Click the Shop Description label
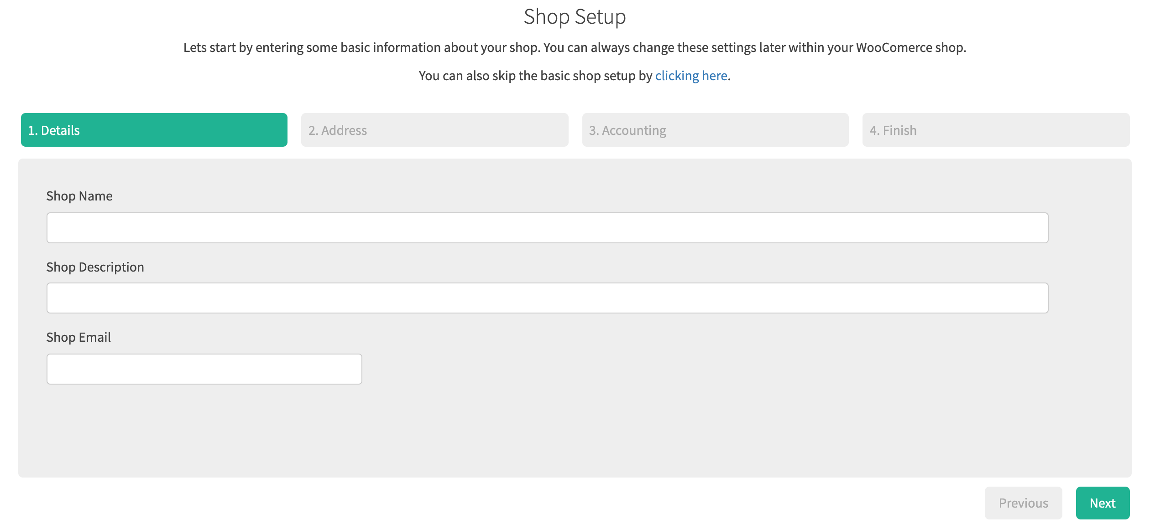Image resolution: width=1150 pixels, height=524 pixels. [x=95, y=267]
